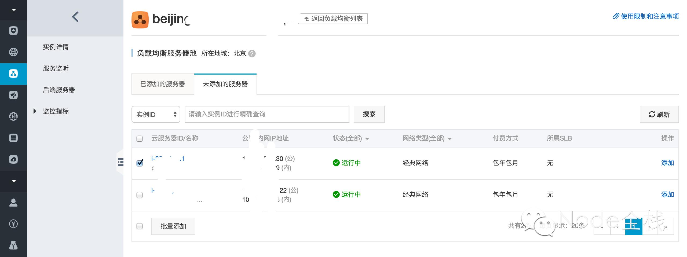The width and height of the screenshot is (687, 257).
Task: Open the 实例ID search type dropdown
Action: pos(156,114)
